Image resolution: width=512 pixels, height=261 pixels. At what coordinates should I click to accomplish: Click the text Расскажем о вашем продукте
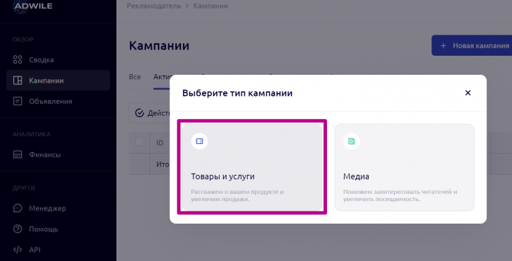[237, 192]
